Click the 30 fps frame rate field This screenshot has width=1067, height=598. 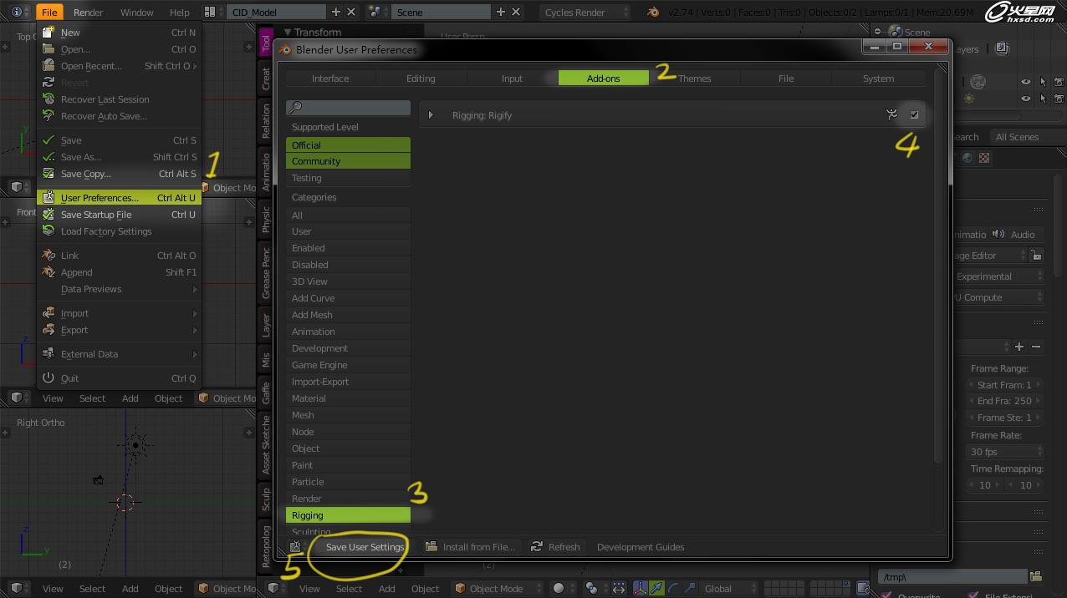pos(1003,452)
